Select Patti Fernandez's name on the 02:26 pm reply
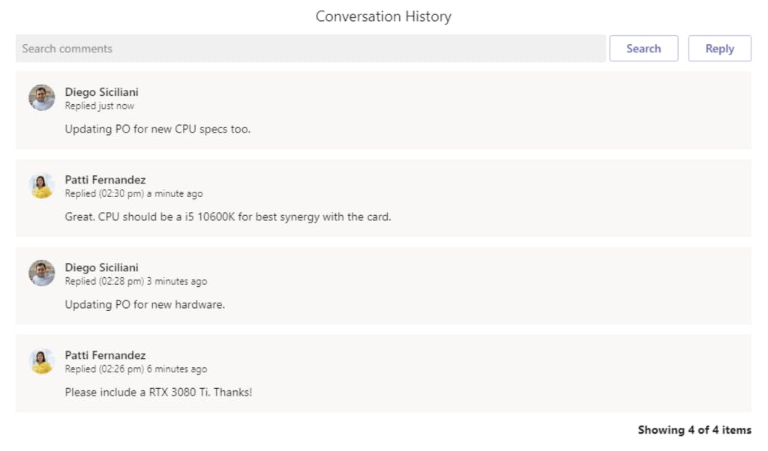The image size is (768, 451). [105, 355]
